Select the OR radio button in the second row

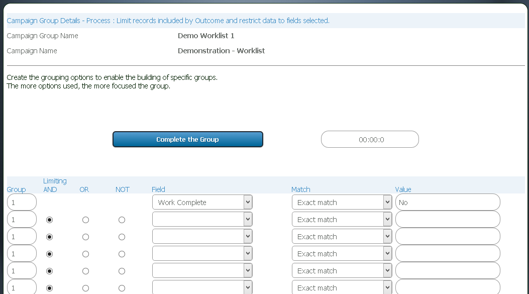tap(85, 220)
